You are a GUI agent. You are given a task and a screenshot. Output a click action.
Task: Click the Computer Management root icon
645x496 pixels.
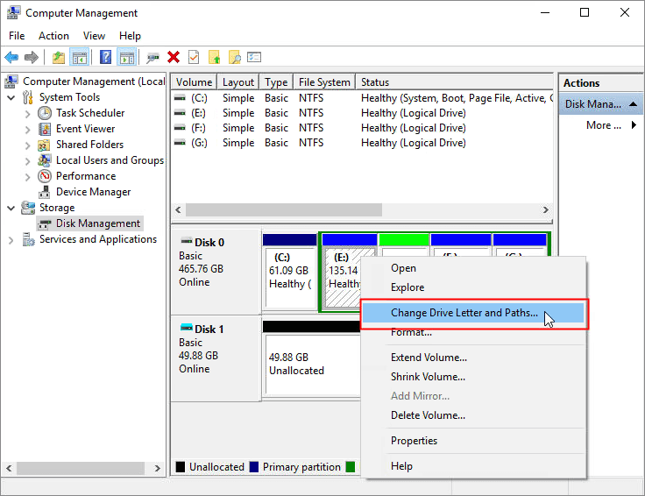11,81
